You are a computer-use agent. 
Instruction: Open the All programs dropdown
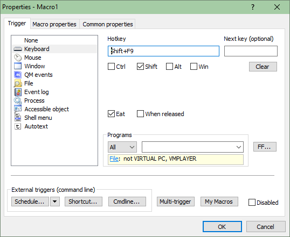point(122,147)
